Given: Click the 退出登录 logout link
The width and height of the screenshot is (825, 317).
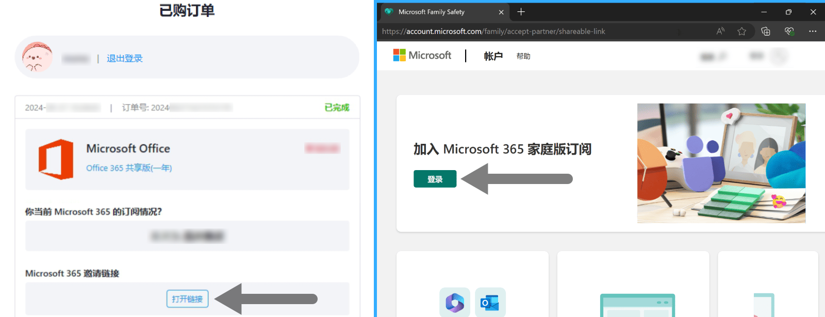Looking at the screenshot, I should pos(124,58).
